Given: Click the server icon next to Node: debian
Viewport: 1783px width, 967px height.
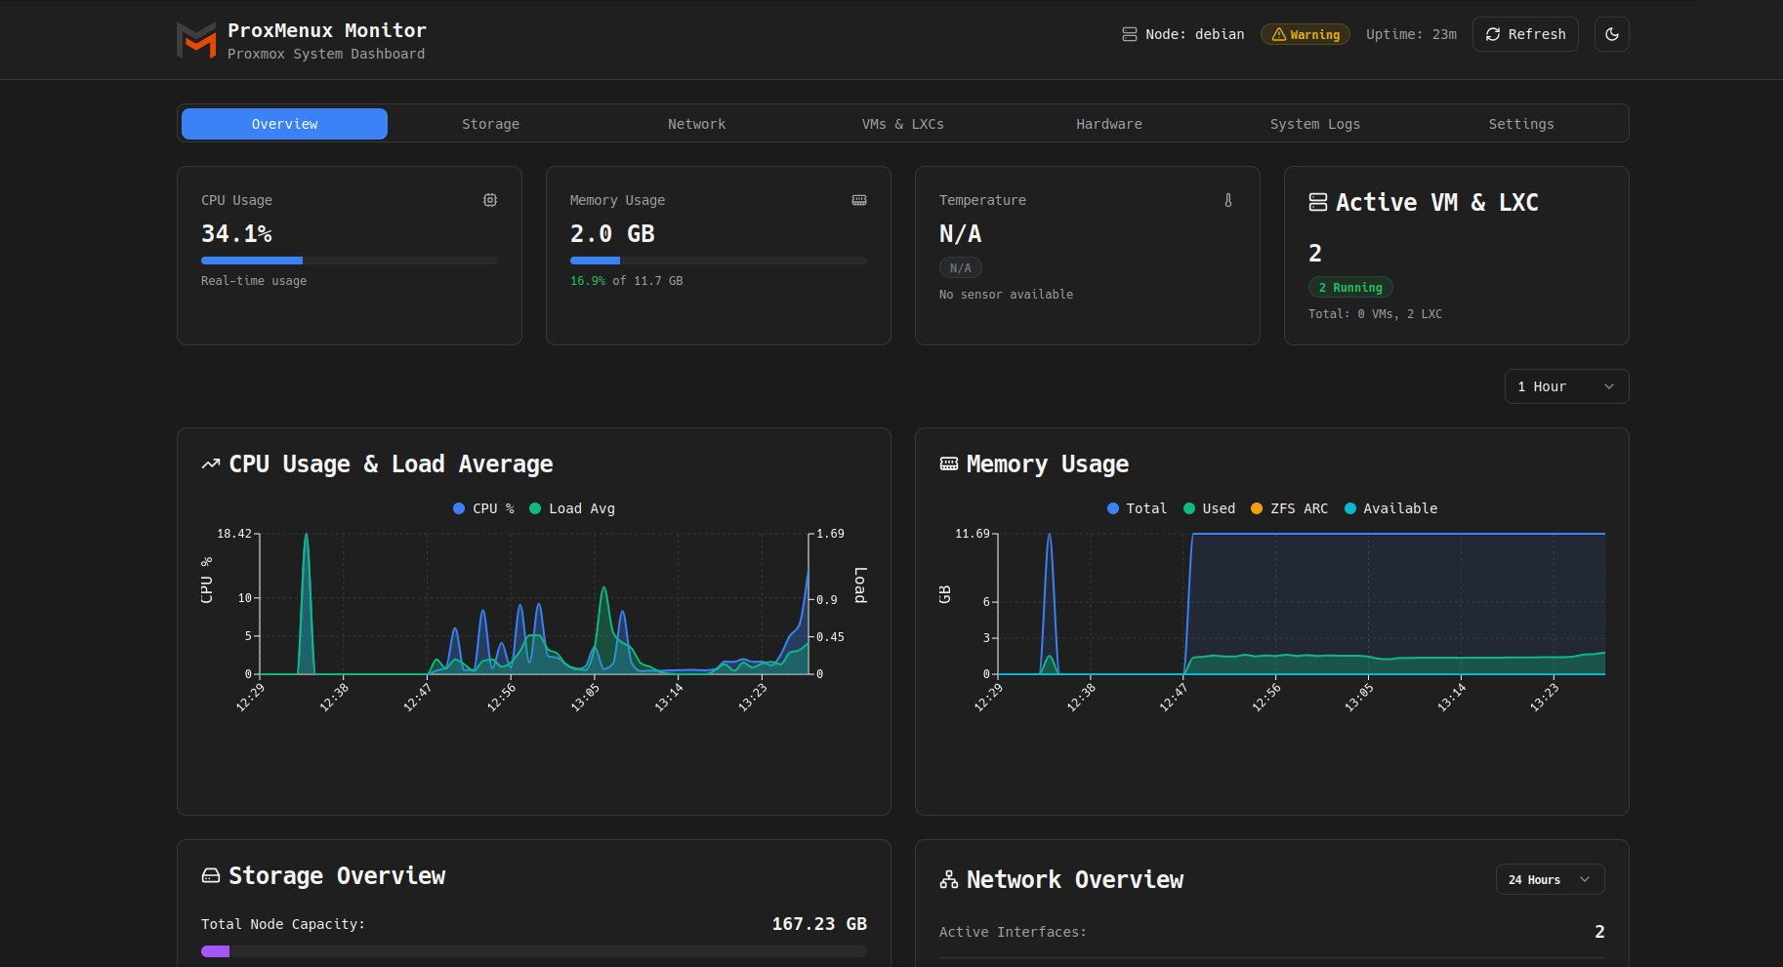Looking at the screenshot, I should 1130,34.
